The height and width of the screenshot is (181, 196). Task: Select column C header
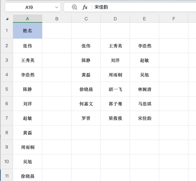(x=86, y=19)
